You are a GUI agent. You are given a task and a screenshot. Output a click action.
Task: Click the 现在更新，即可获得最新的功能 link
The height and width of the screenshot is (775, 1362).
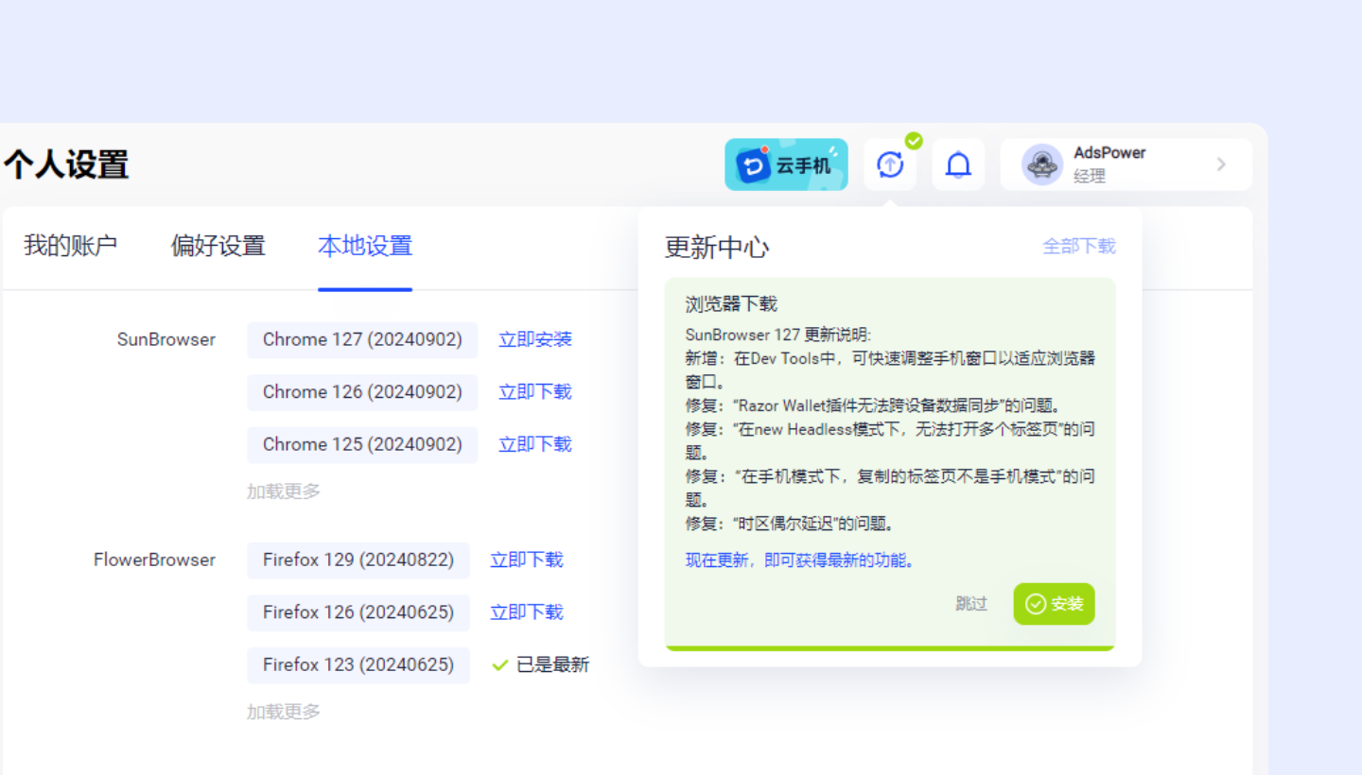click(x=800, y=560)
